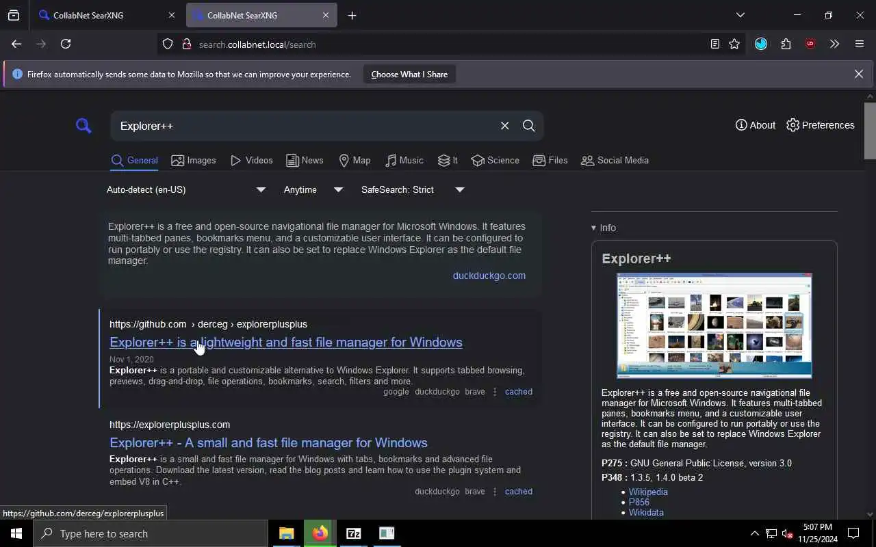Open the Explorer++ lightweight file manager GitHub result
This screenshot has width=876, height=547.
pyautogui.click(x=285, y=342)
